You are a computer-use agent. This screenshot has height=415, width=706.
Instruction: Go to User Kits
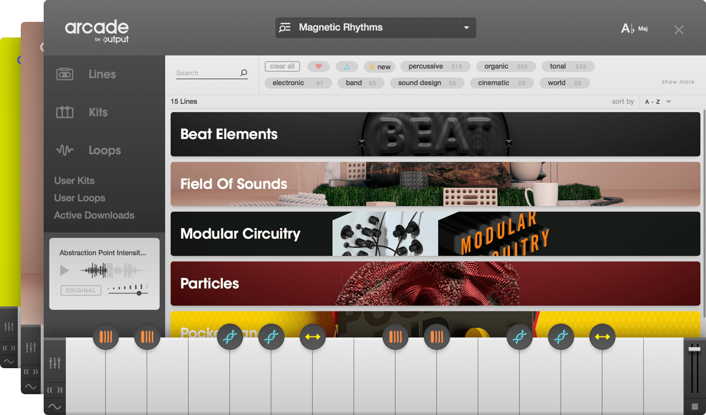click(x=74, y=180)
